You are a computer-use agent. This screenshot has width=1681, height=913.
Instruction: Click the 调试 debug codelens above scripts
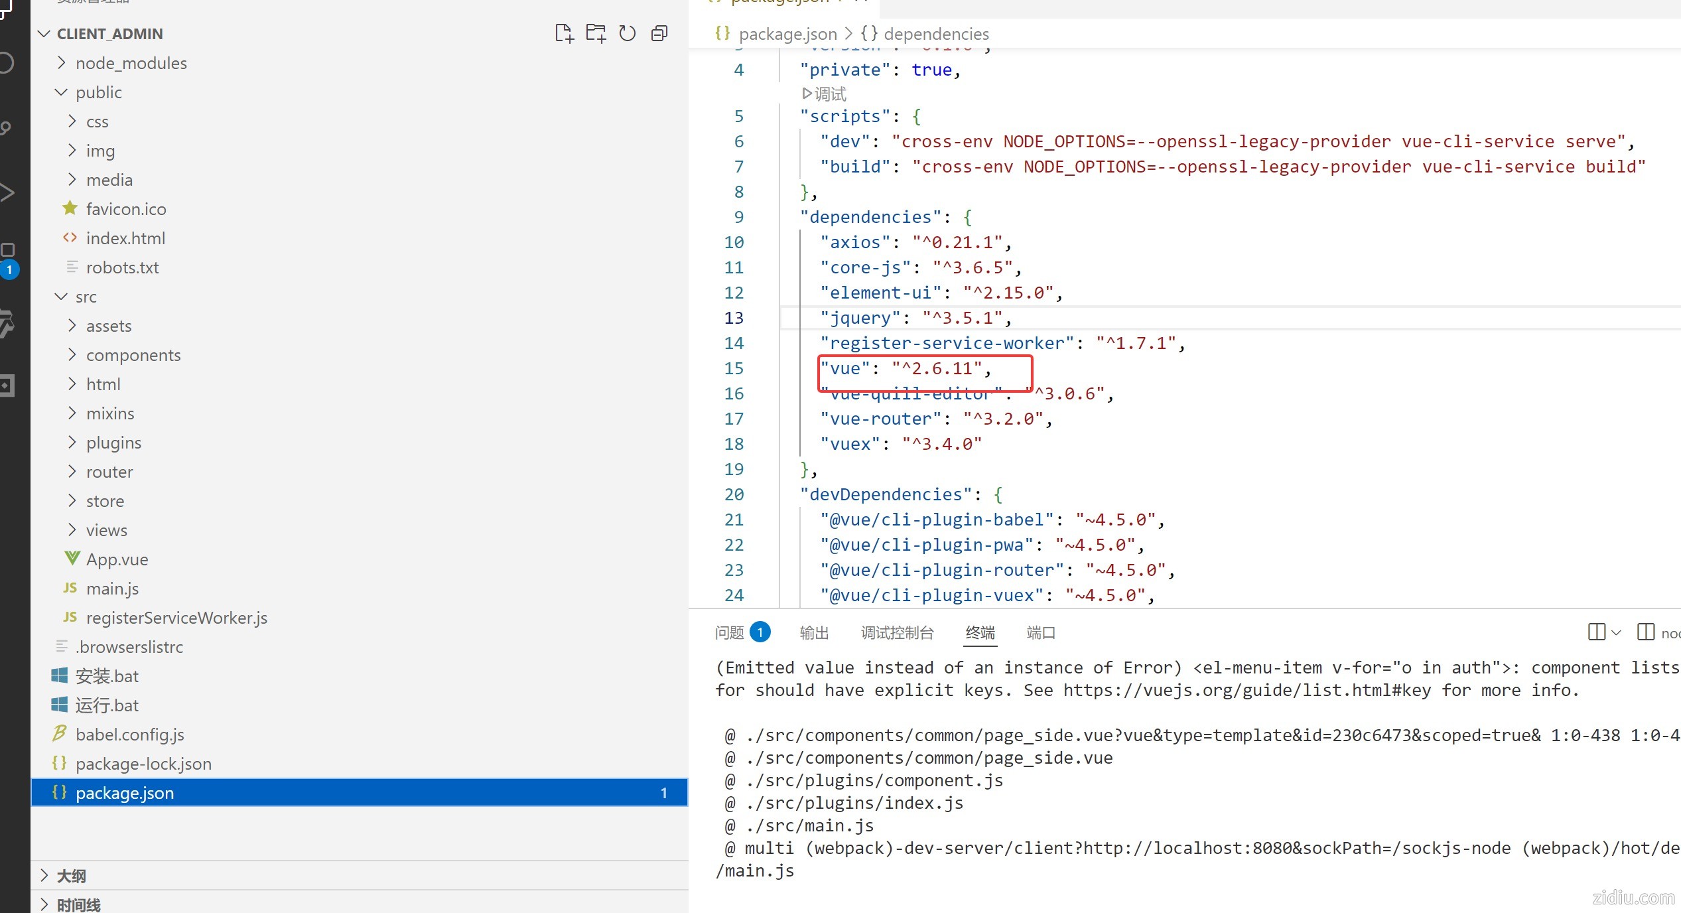click(x=825, y=94)
